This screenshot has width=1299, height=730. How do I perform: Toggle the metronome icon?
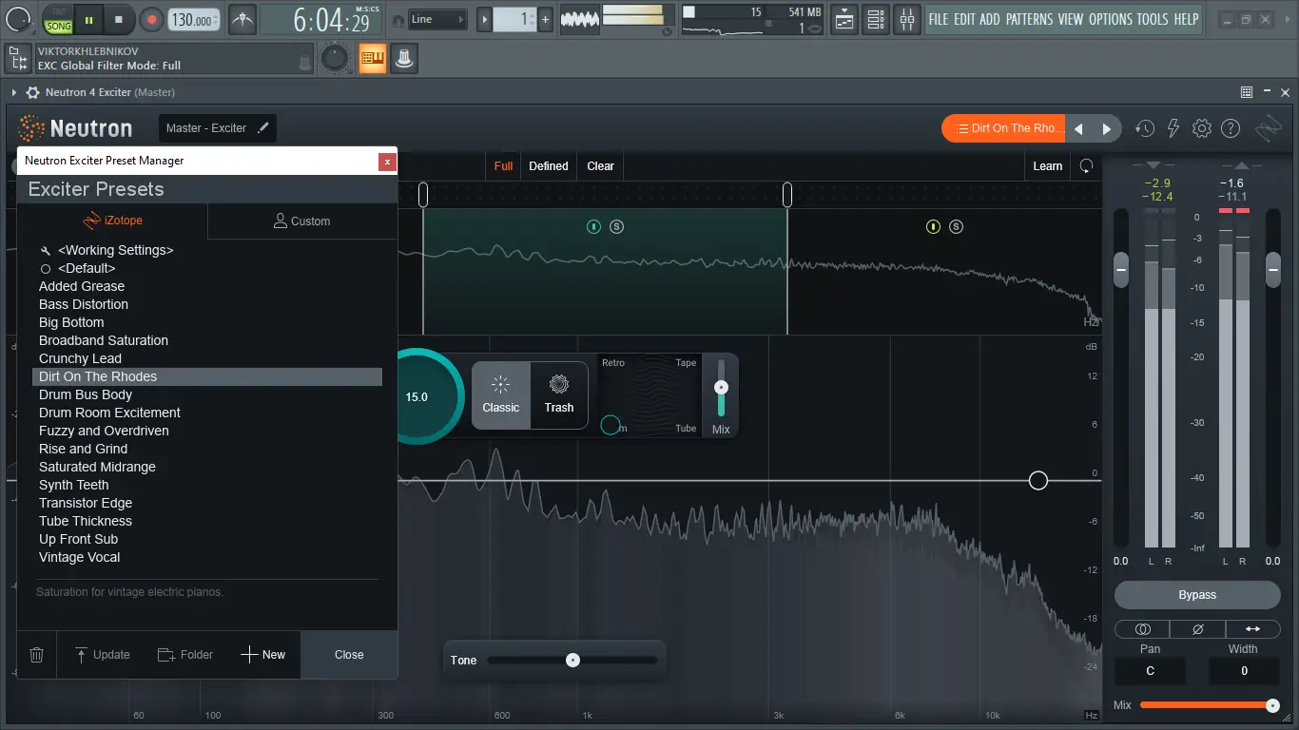coord(242,19)
